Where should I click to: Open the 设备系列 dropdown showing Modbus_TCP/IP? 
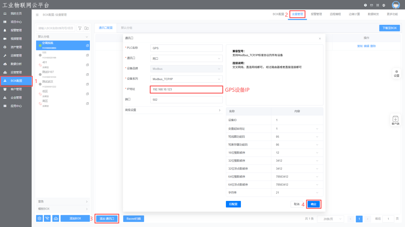click(186, 79)
